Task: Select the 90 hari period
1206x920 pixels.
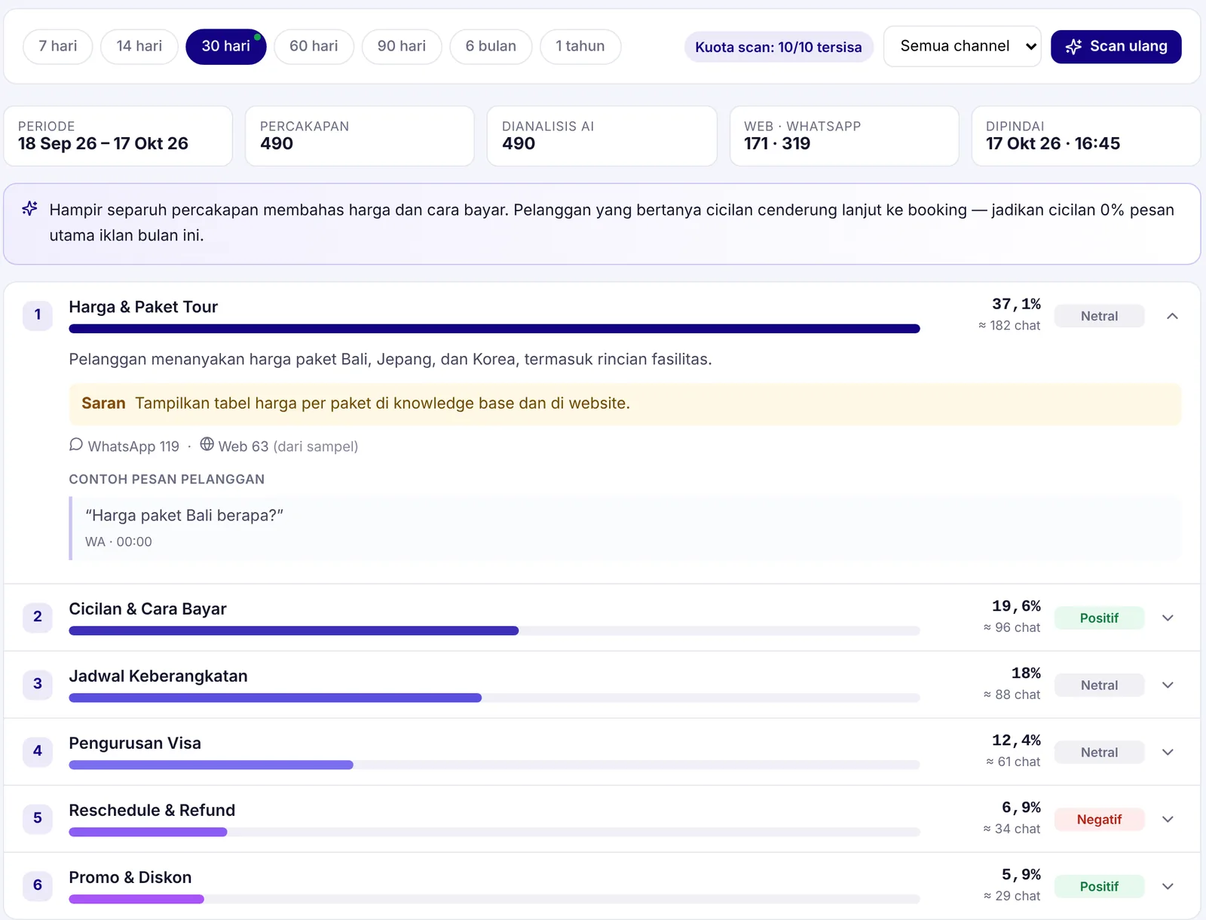Action: point(402,46)
